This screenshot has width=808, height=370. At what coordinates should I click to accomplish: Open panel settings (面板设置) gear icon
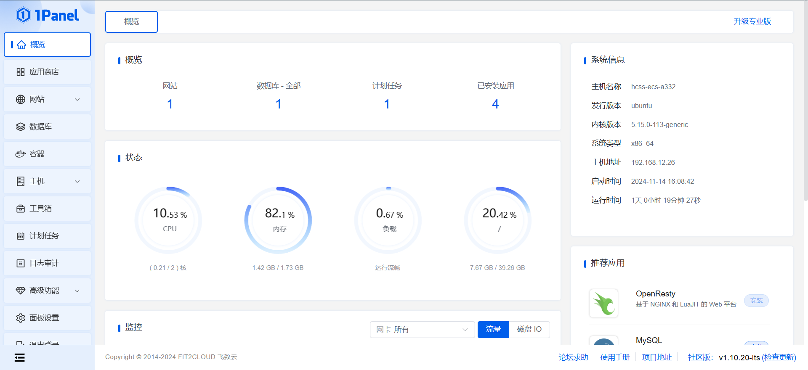point(21,318)
